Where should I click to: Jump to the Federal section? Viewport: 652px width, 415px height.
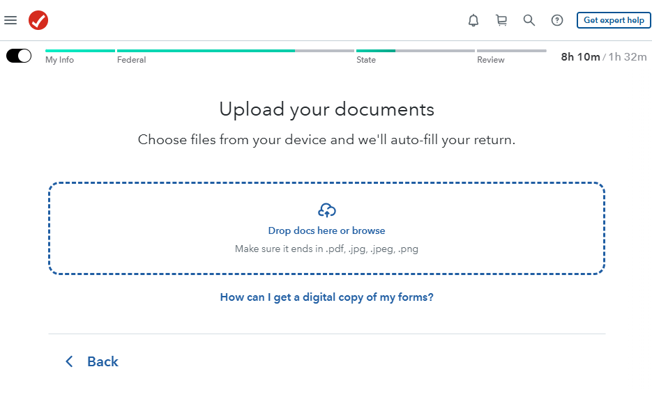(132, 60)
